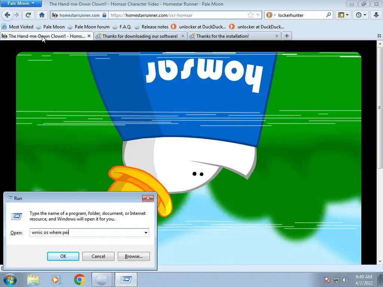Open the bookmarks menu toolbar button

343,15
